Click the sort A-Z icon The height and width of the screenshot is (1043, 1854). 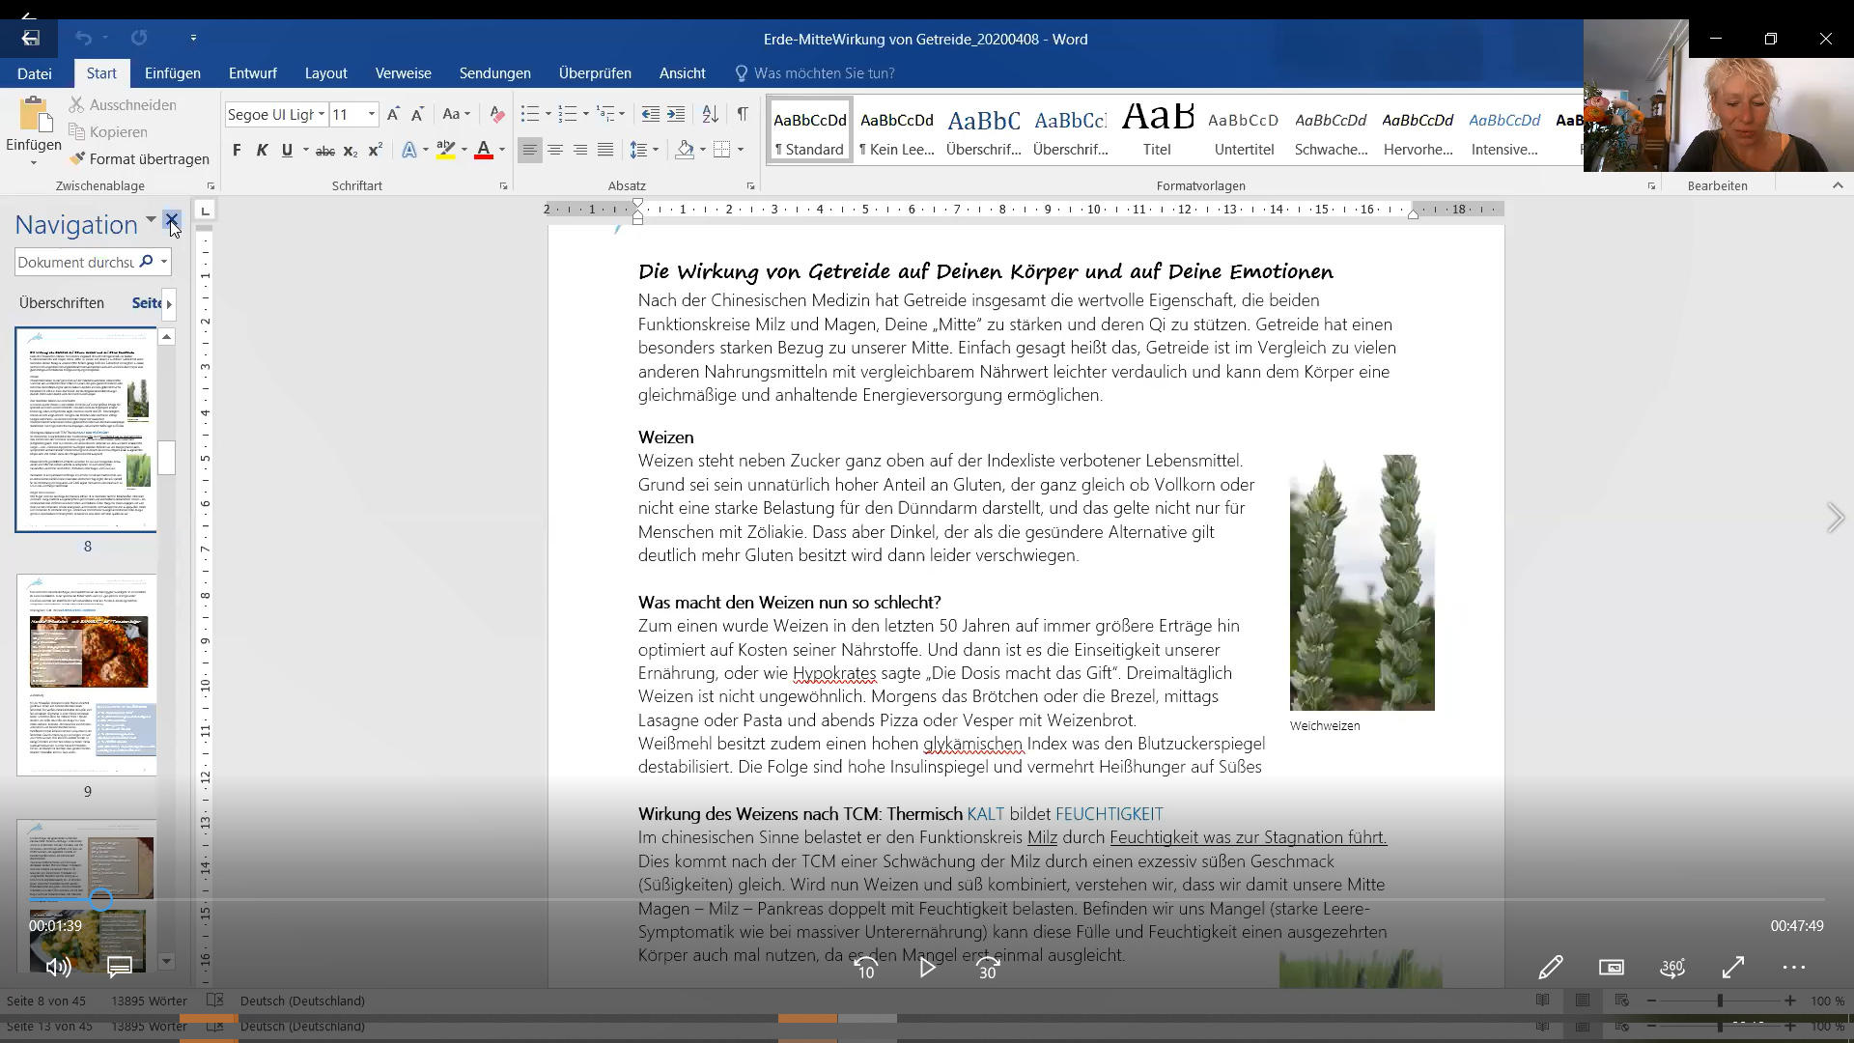[710, 114]
